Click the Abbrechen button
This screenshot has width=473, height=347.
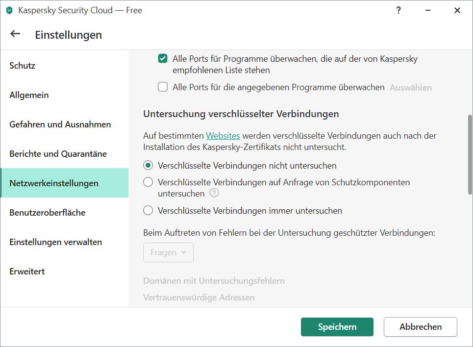click(421, 327)
